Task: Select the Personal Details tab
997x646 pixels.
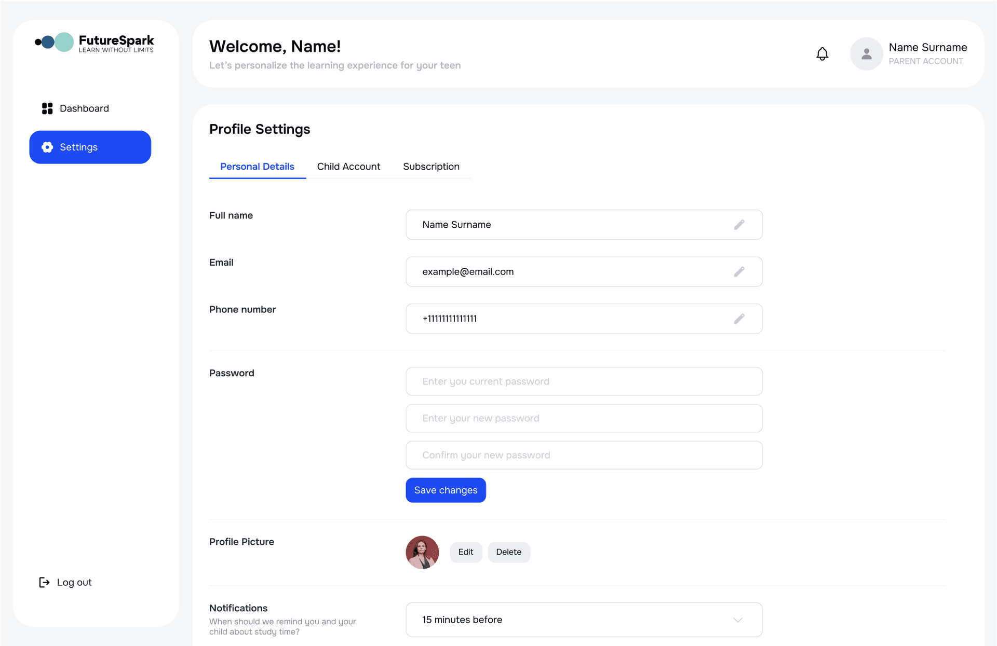Action: 257,166
